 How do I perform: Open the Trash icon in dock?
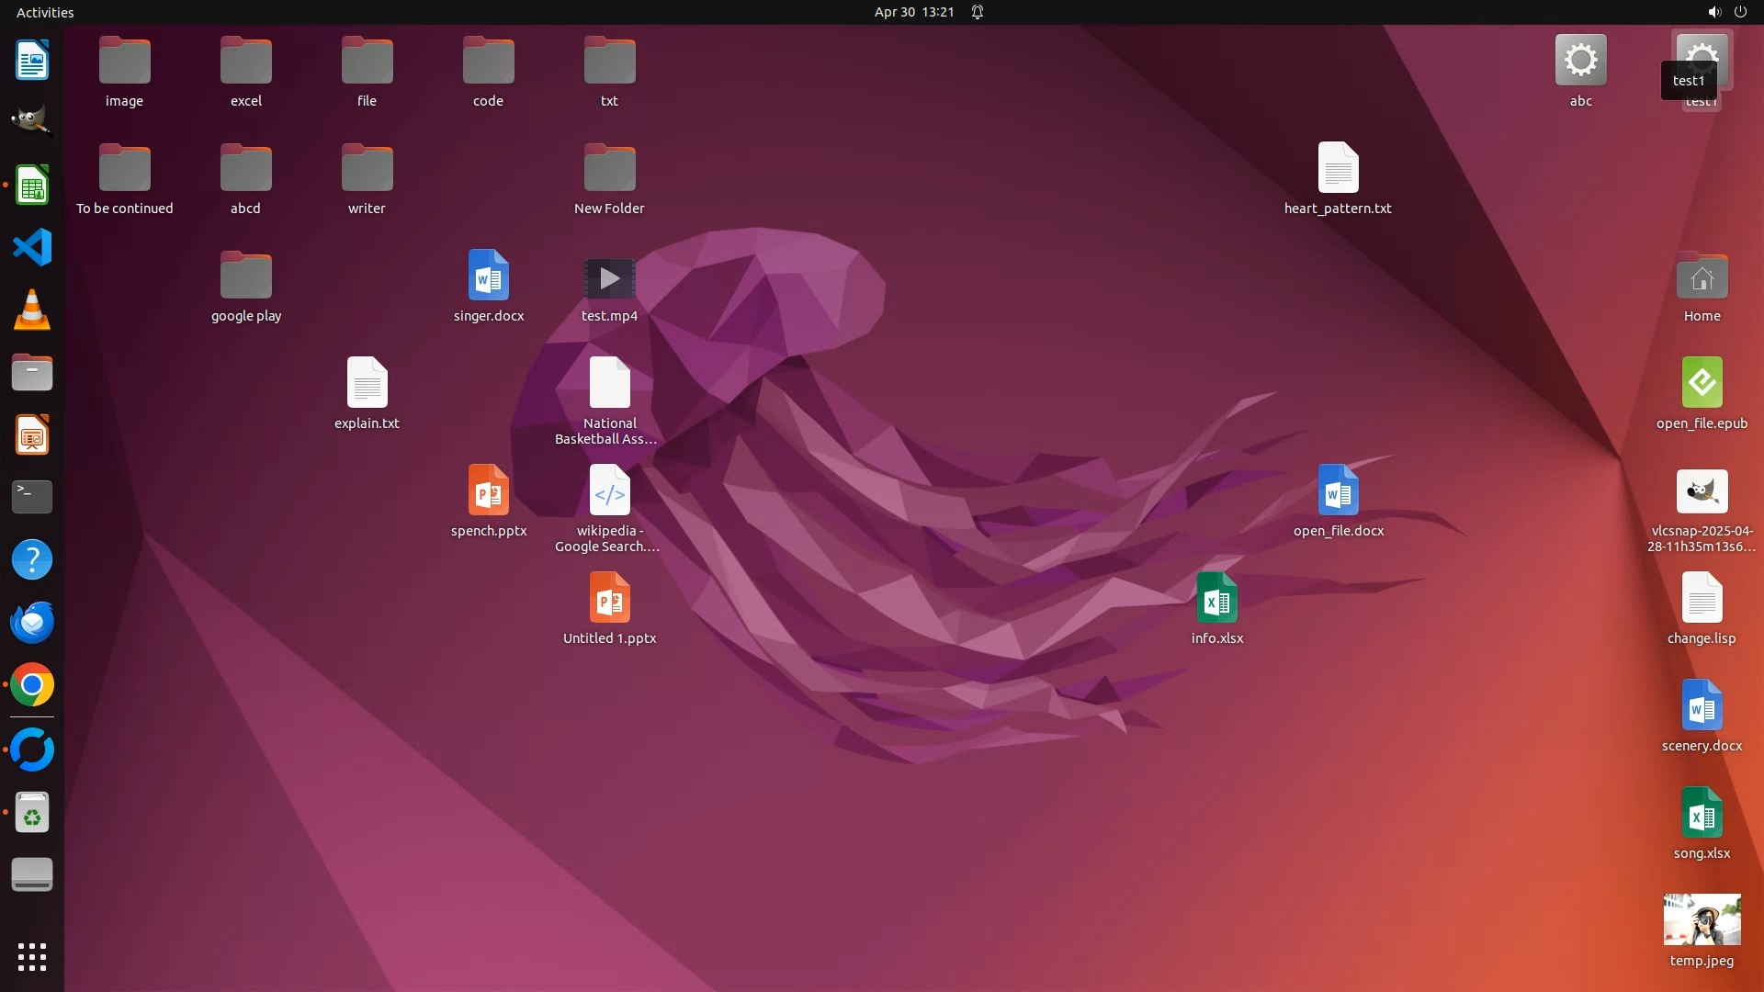tap(32, 813)
